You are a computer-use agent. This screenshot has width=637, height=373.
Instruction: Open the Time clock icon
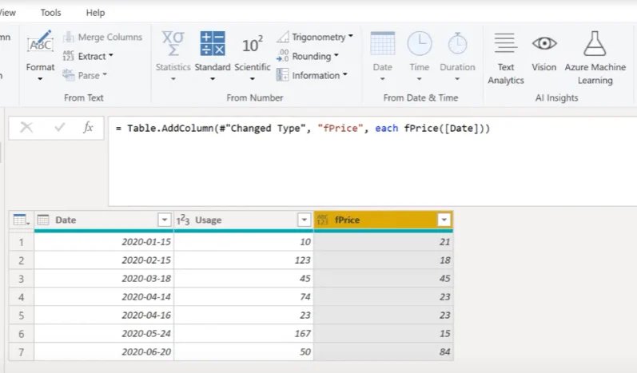420,43
